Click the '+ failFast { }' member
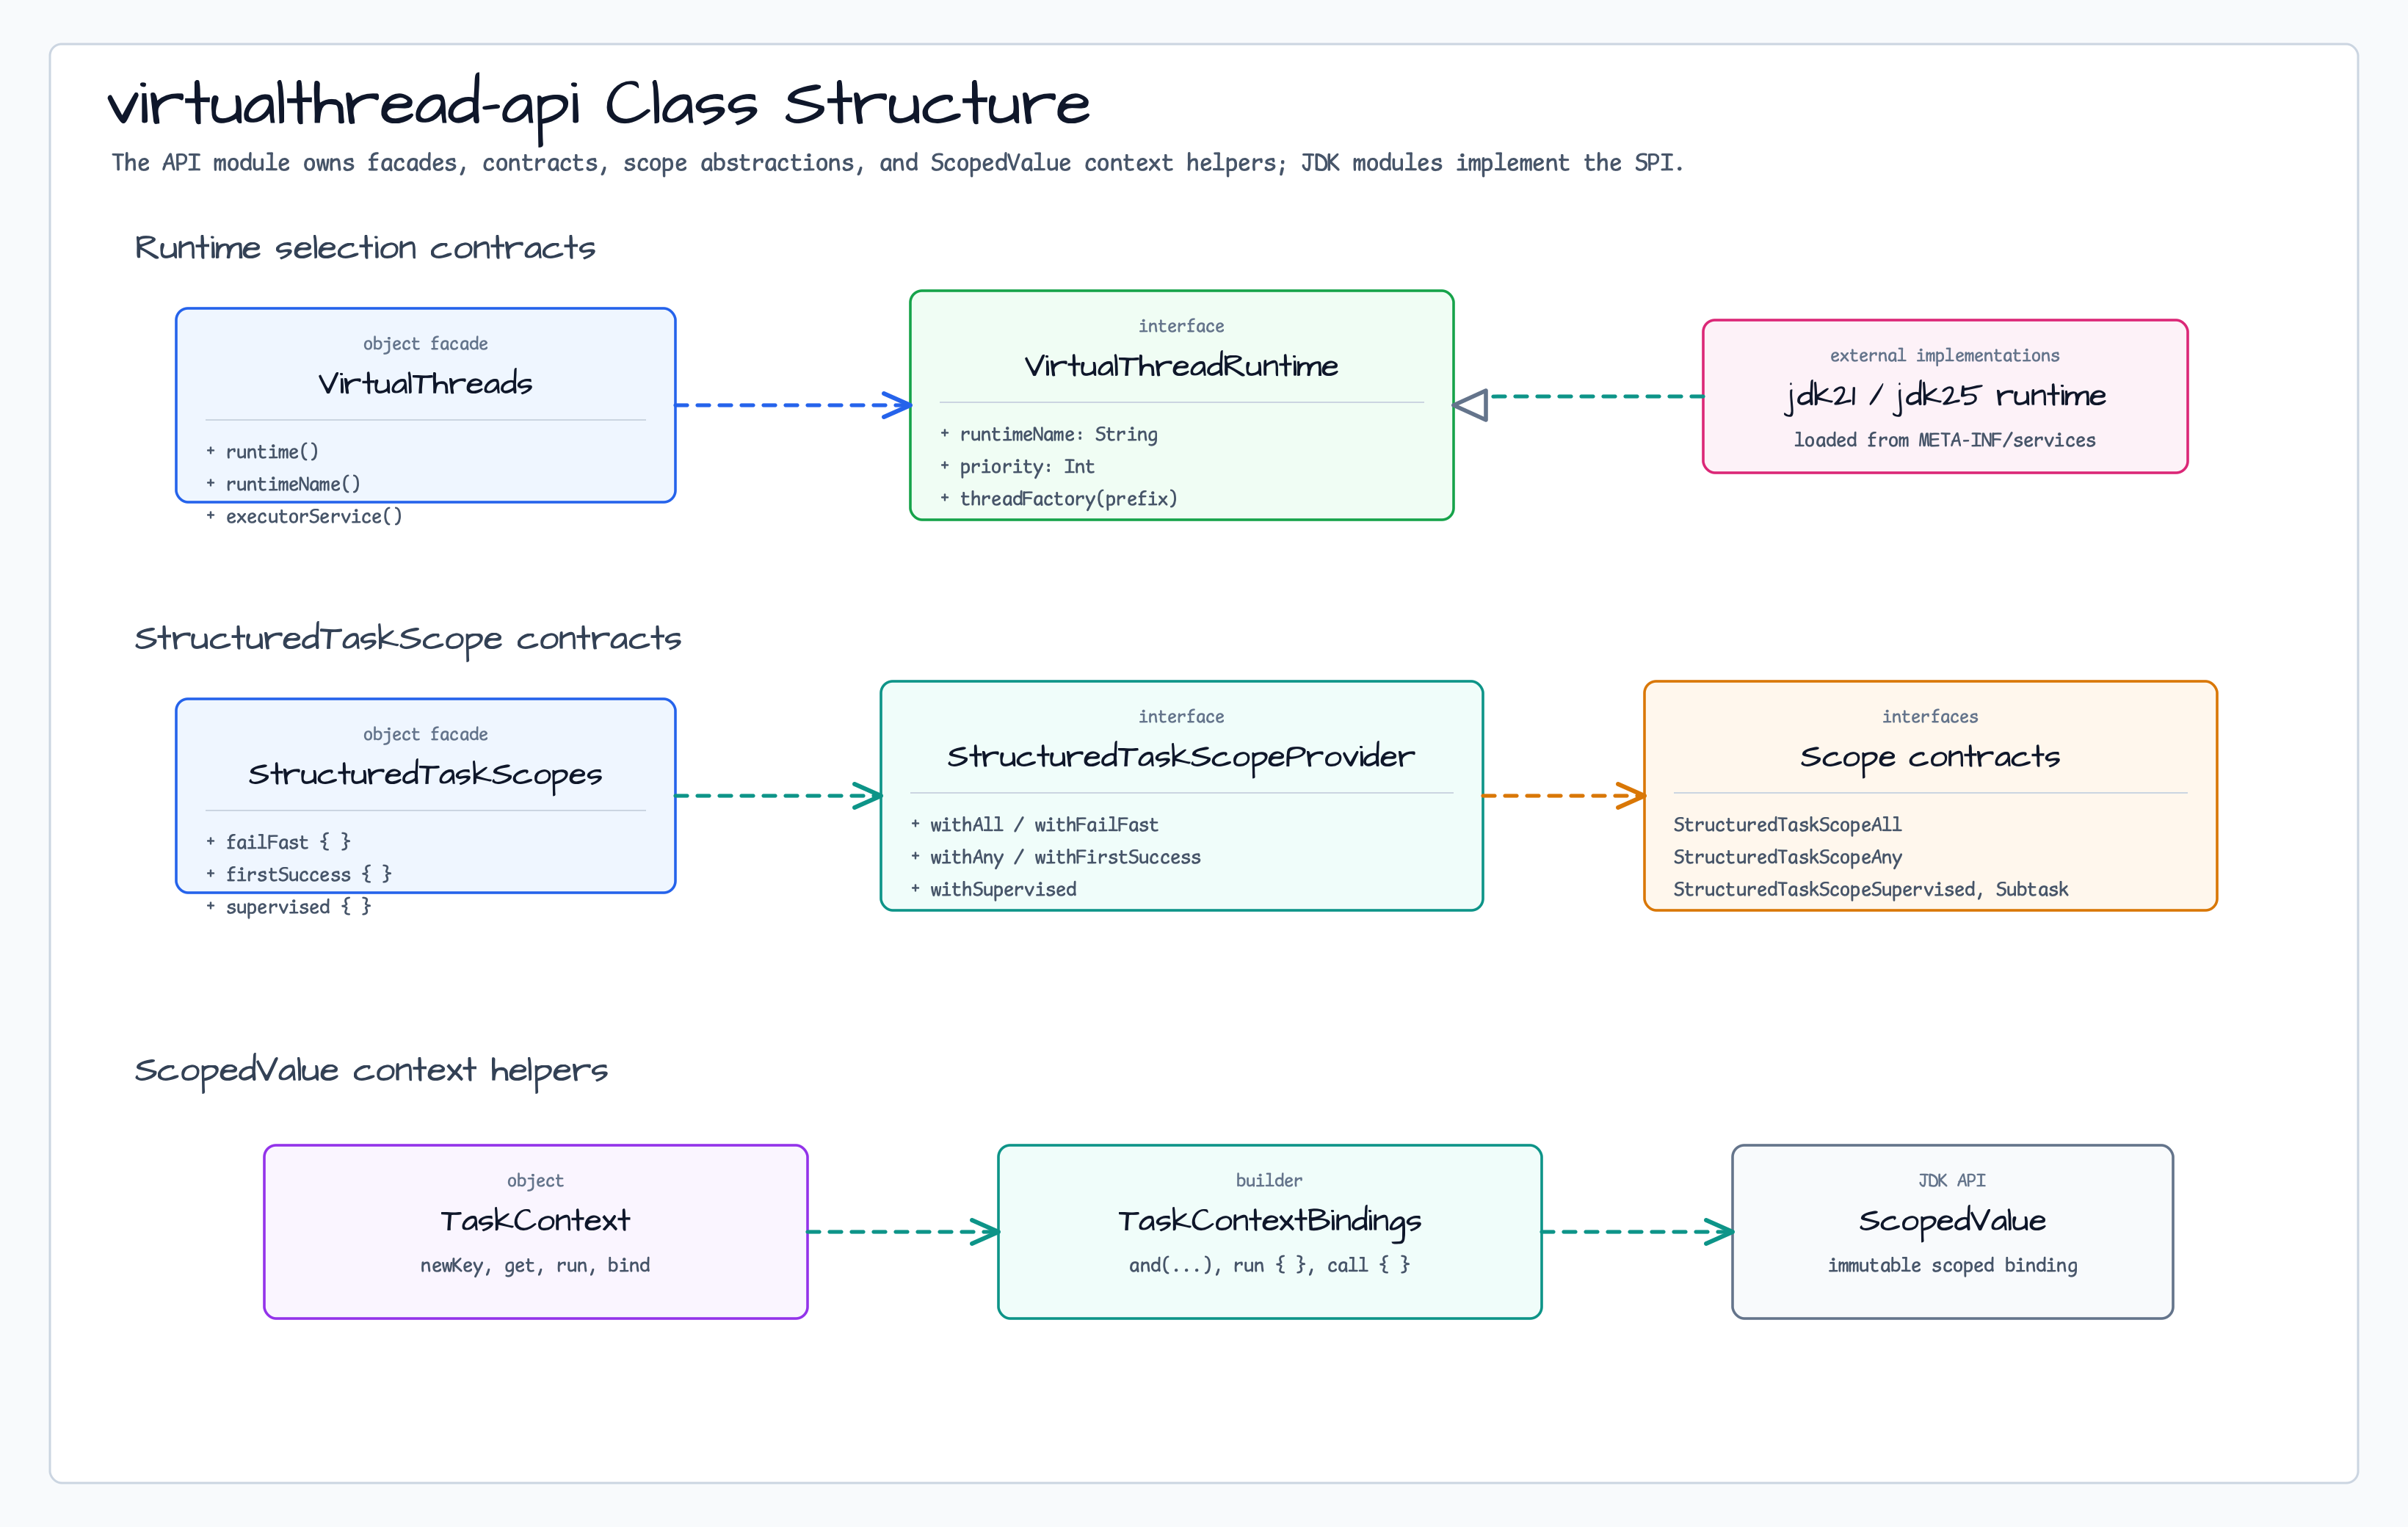The image size is (2408, 1527). (x=278, y=842)
